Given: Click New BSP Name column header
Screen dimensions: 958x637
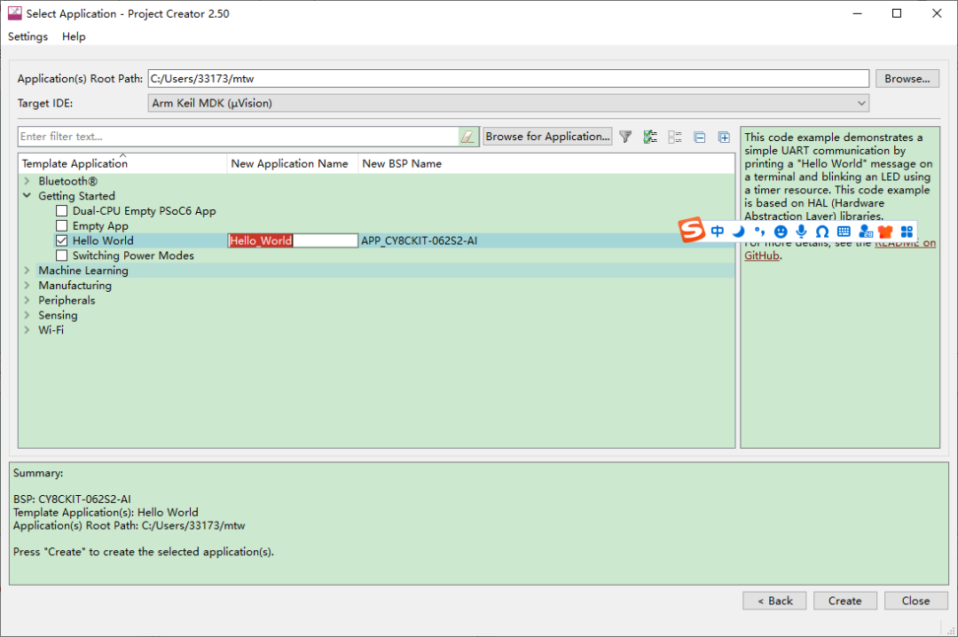Looking at the screenshot, I should [x=546, y=163].
